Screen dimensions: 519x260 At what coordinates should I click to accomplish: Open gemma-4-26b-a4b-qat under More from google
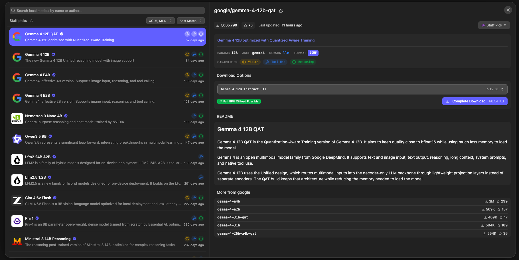362,234
